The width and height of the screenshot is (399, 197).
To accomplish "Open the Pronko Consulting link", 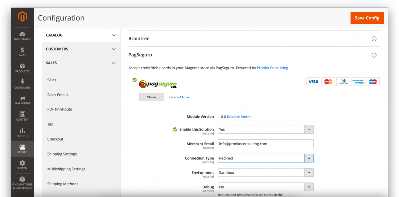I will (272, 68).
